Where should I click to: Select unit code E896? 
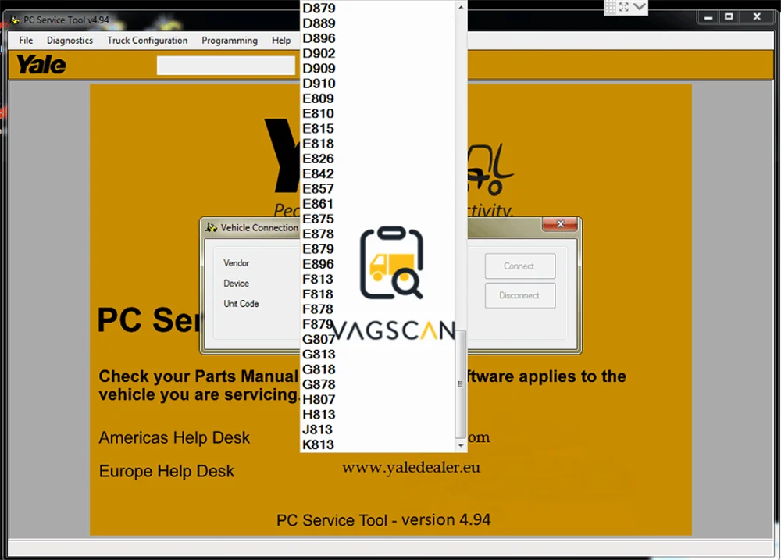point(377,264)
